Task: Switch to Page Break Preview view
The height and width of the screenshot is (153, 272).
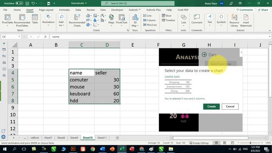Action: 232,143
